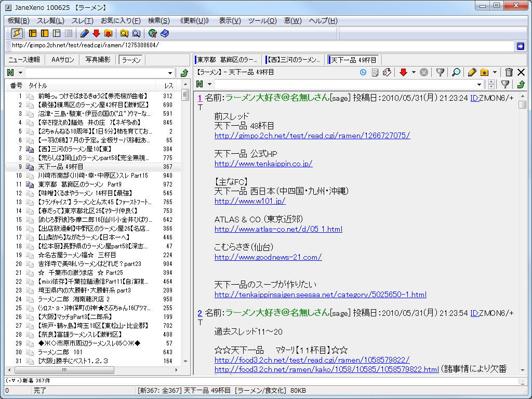Open the blue help book icon
Image resolution: width=532 pixels, height=399 pixels.
165,33
